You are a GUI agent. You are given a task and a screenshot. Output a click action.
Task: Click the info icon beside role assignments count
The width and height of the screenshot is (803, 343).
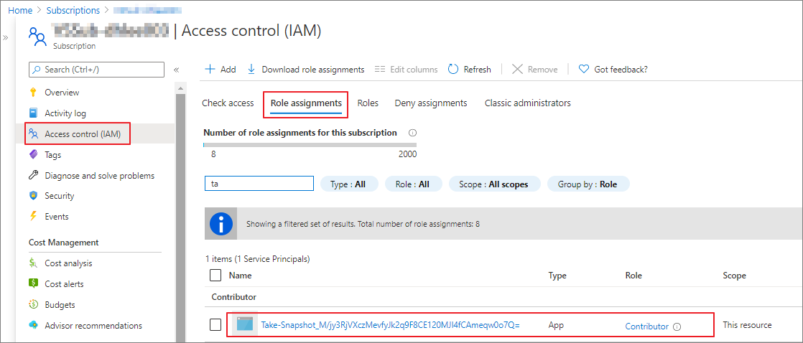413,133
